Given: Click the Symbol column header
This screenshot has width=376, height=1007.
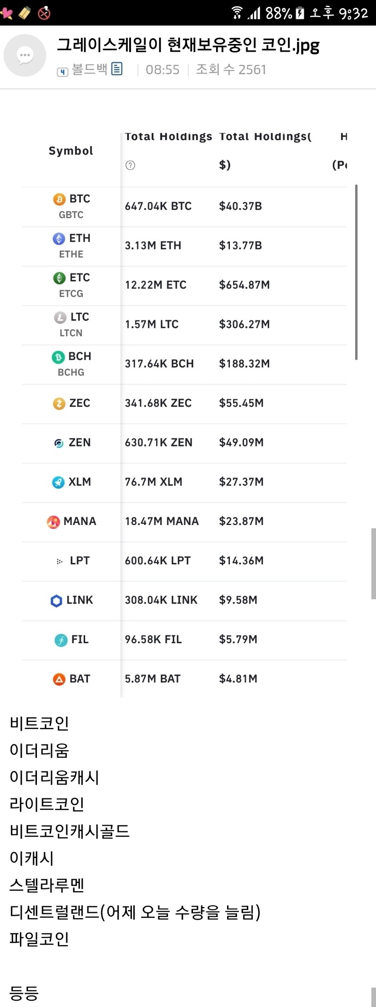Looking at the screenshot, I should [x=71, y=151].
